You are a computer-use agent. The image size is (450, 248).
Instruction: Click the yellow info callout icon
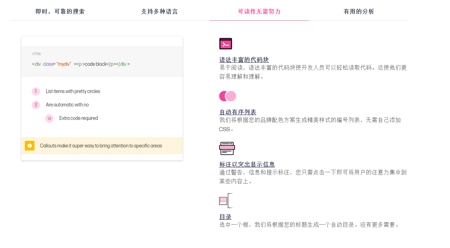point(30,146)
